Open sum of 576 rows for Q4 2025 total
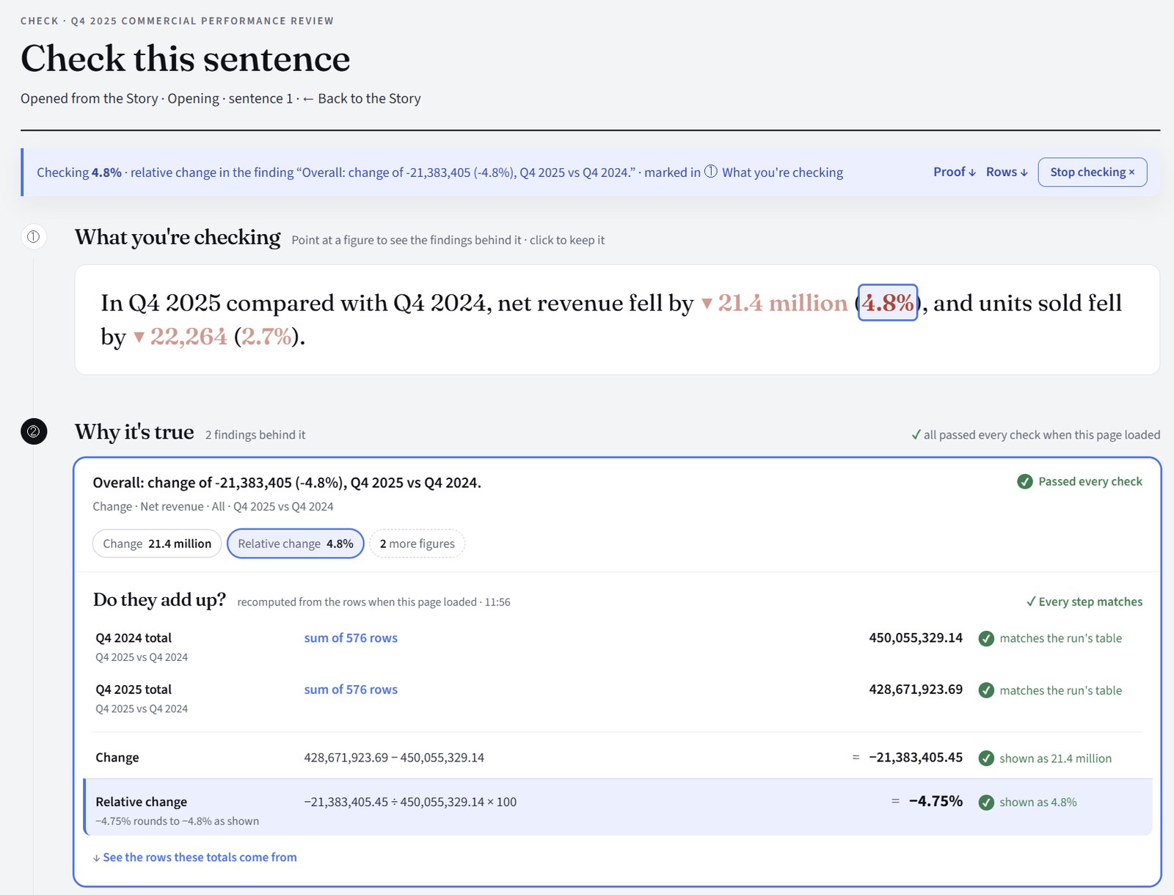 coord(351,690)
